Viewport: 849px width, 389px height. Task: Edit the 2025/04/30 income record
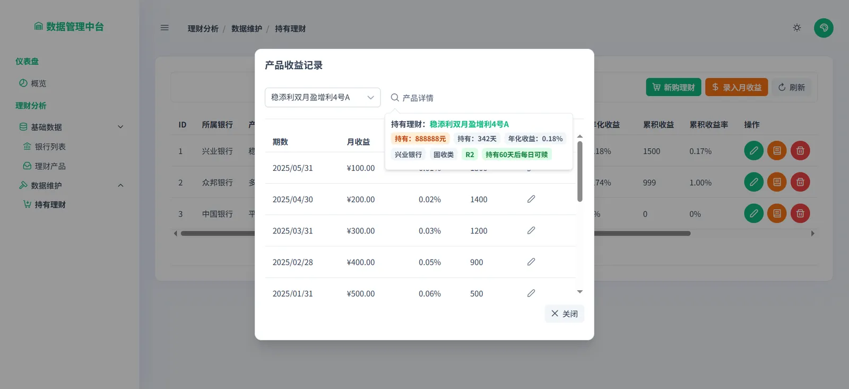tap(531, 199)
